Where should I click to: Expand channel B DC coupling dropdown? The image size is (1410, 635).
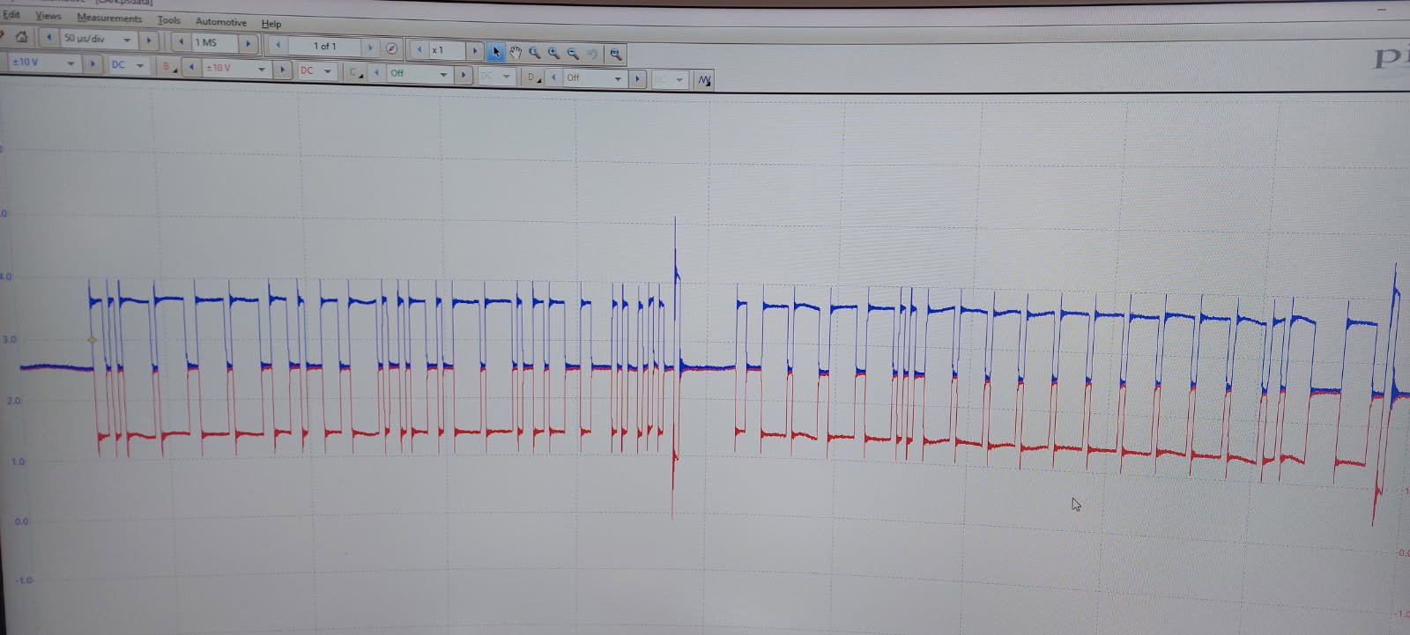tap(328, 70)
